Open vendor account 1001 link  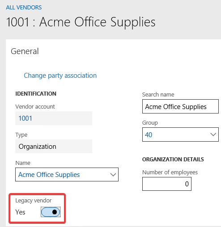[x=25, y=118]
